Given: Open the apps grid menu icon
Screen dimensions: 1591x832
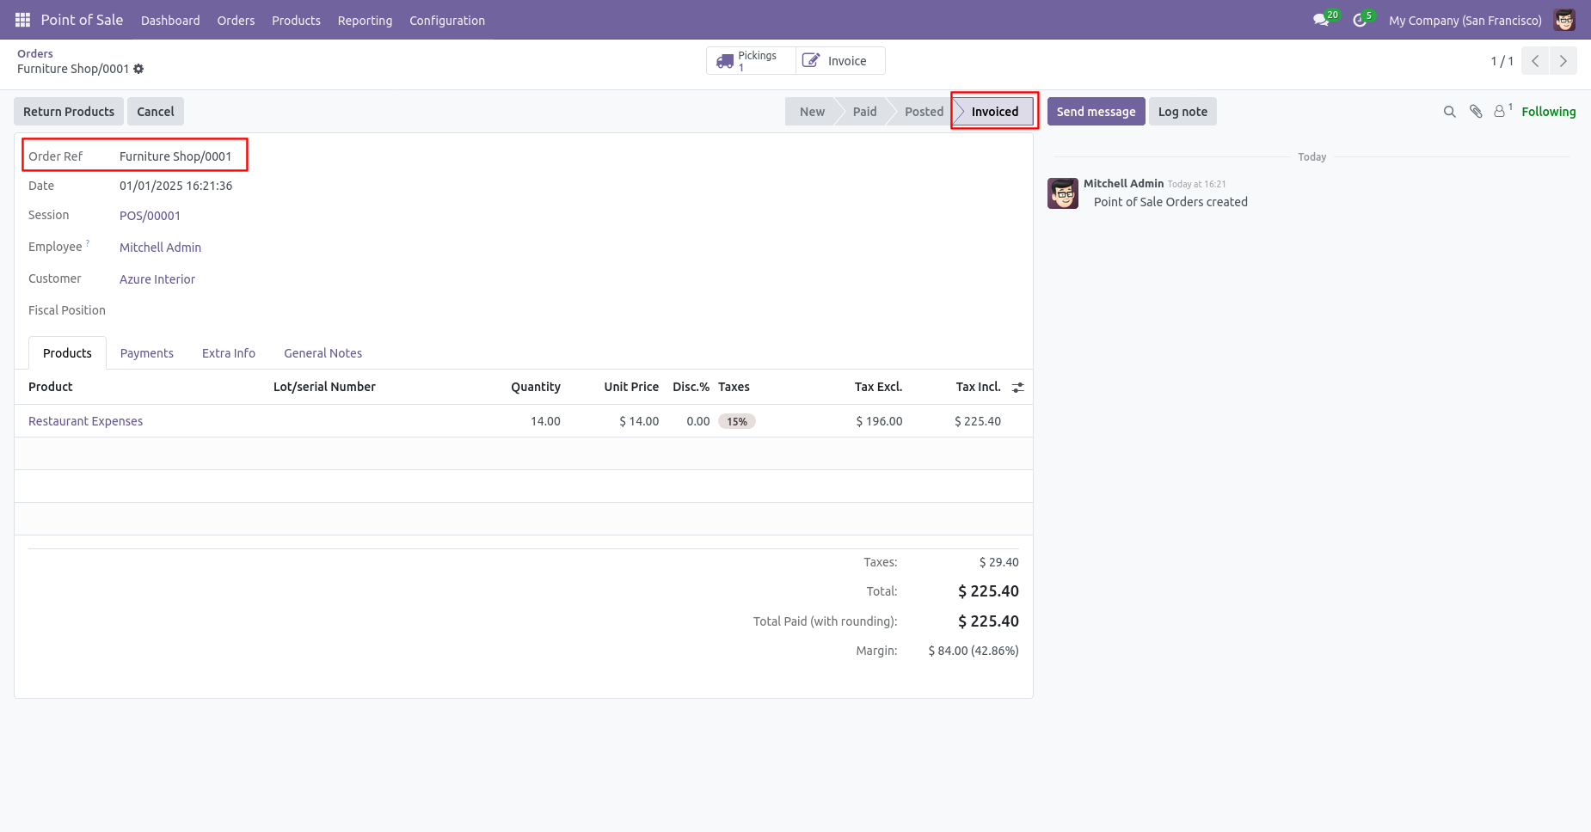Looking at the screenshot, I should point(22,20).
